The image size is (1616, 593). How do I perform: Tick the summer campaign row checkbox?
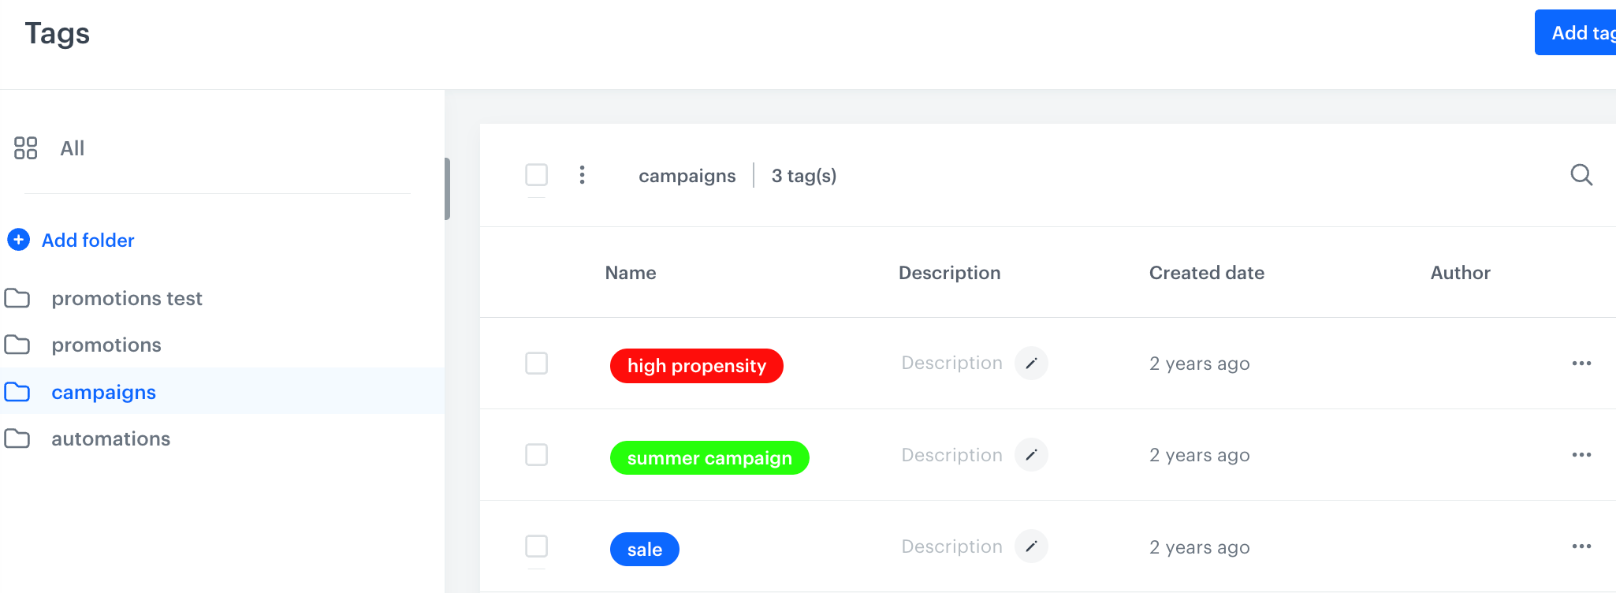(x=537, y=455)
